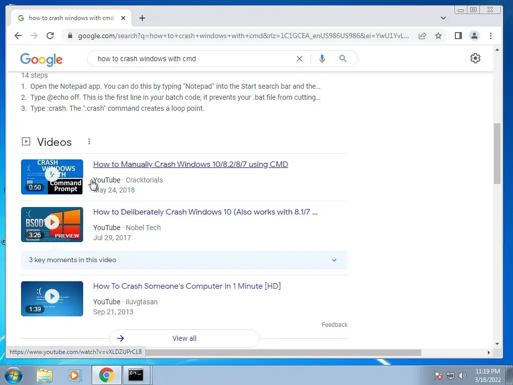Open the Videos section more options menu
Viewport: 513px width, 385px height.
point(89,141)
